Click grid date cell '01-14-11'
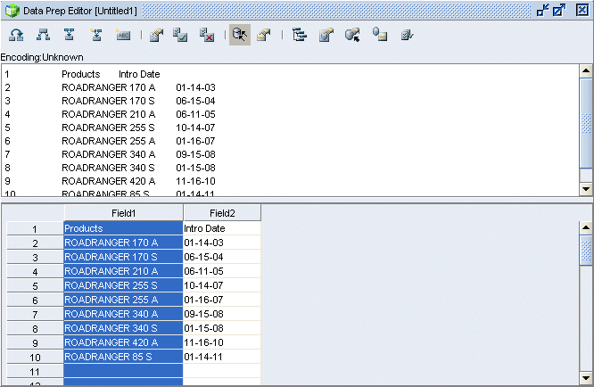 222,357
